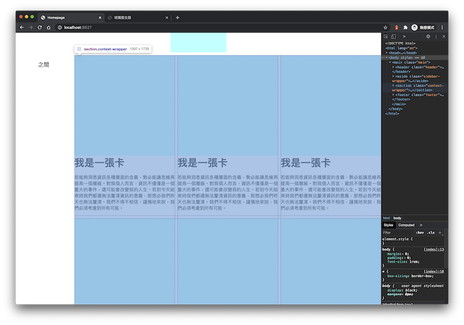This screenshot has width=464, height=325.
Task: Reload the localhost page
Action: pos(39,27)
